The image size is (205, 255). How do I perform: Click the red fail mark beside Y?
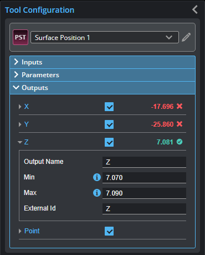(180, 124)
